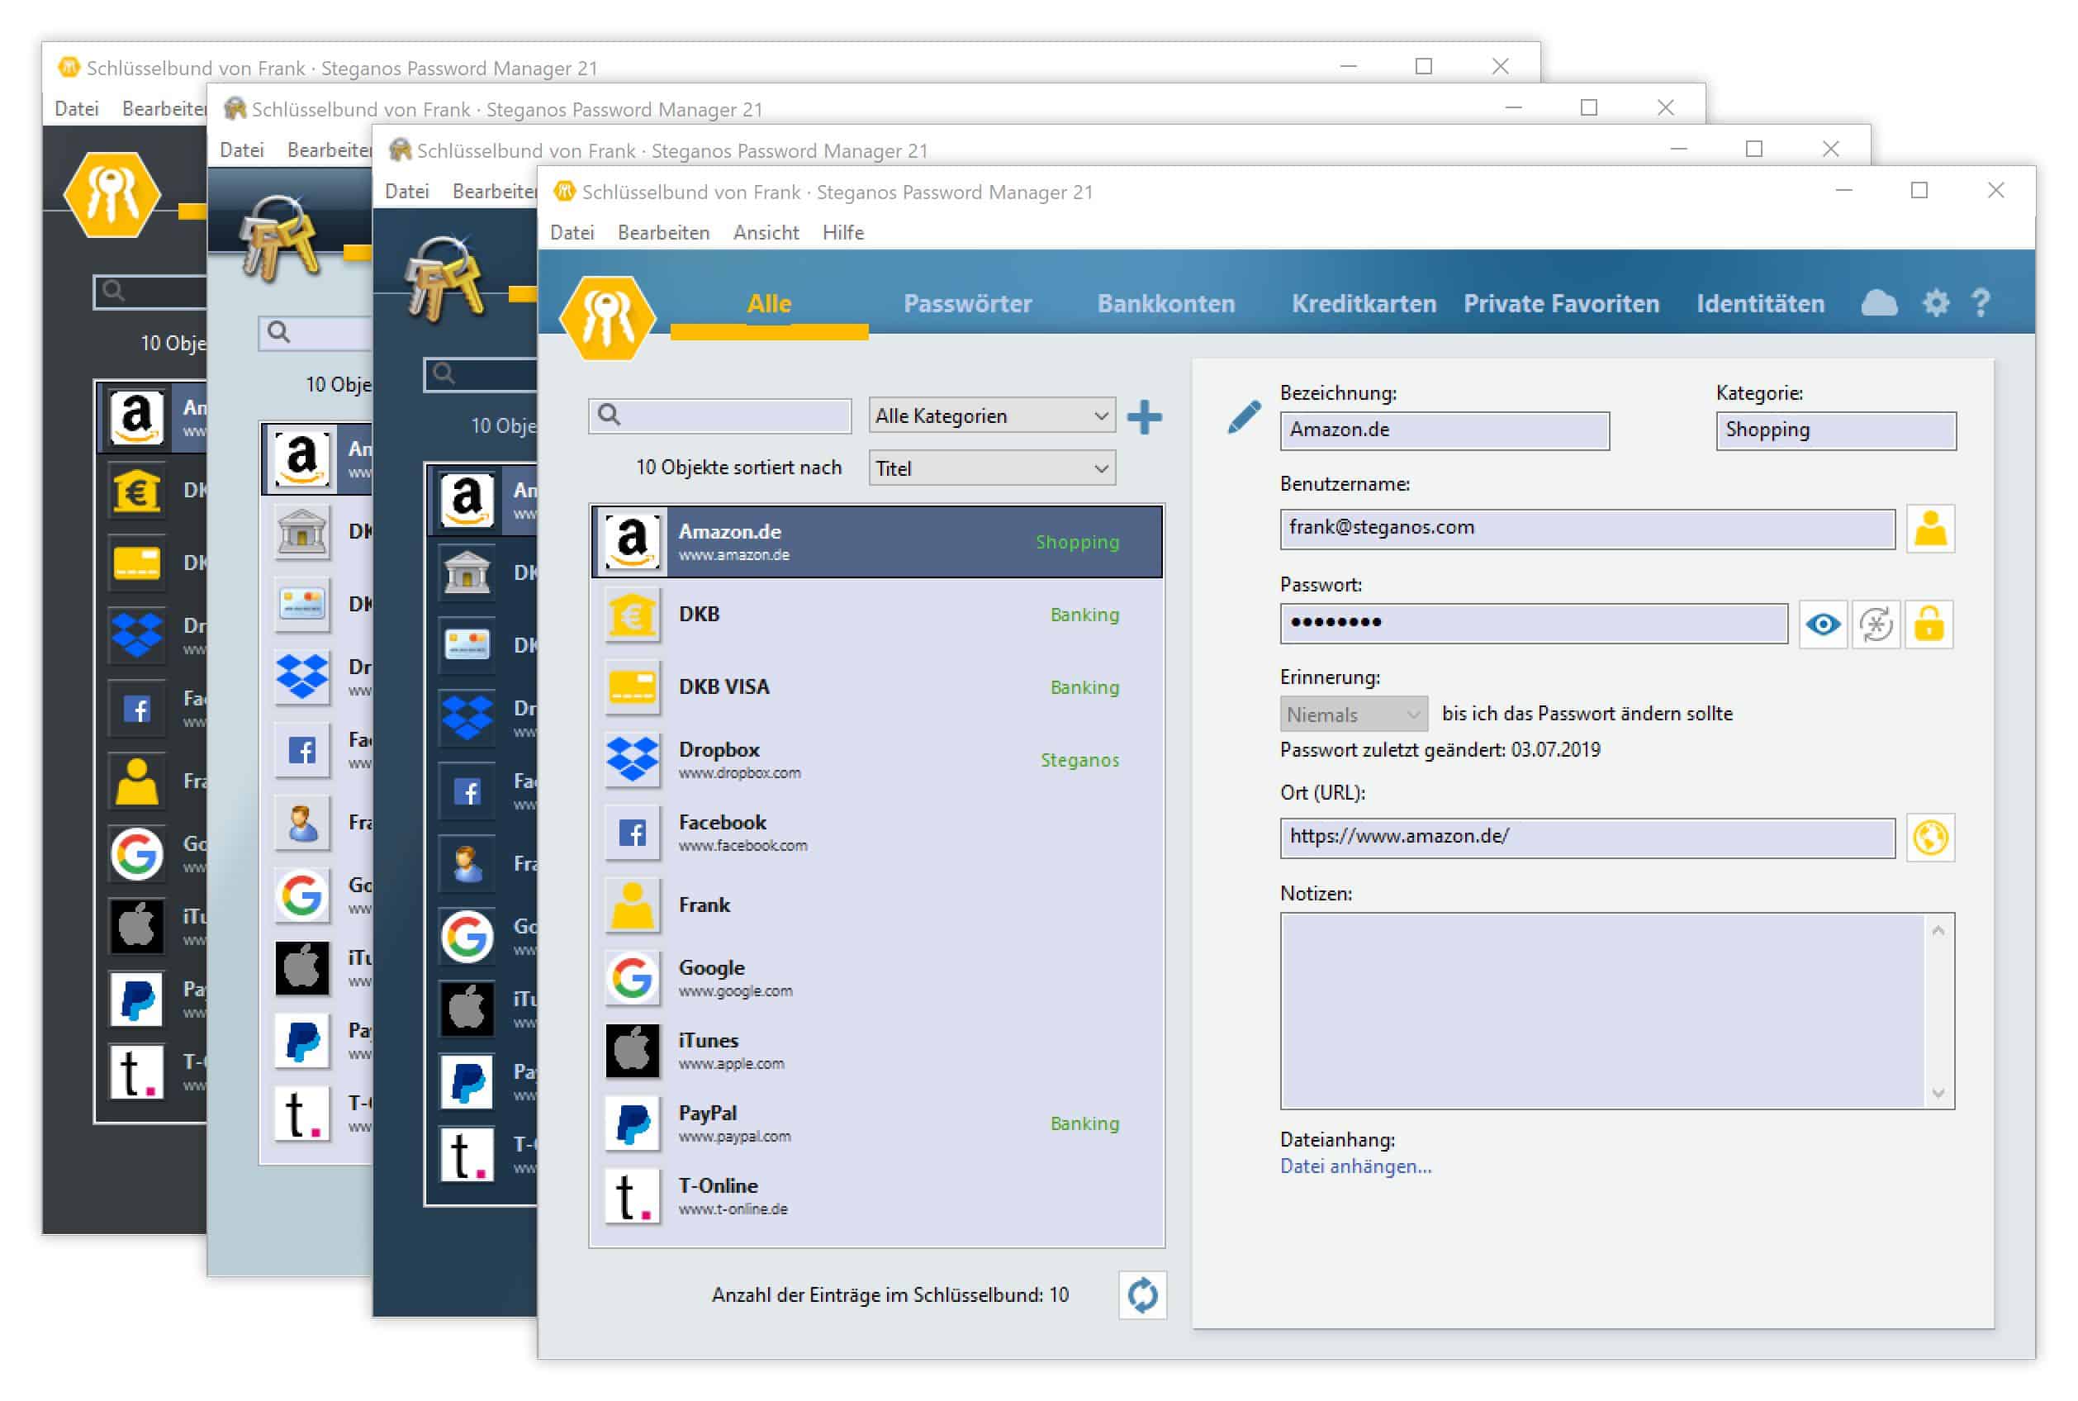Select the DKB VISA entry text
The width and height of the screenshot is (2078, 1401).
724,686
